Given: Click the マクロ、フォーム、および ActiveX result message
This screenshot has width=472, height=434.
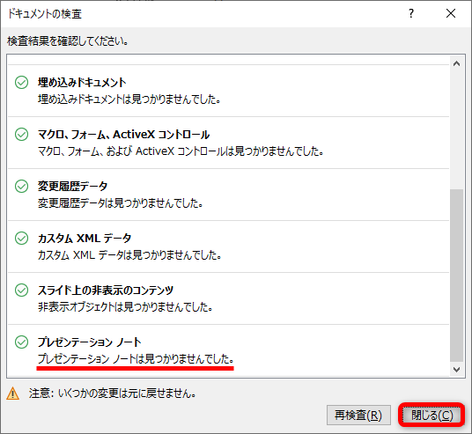Looking at the screenshot, I should [181, 151].
